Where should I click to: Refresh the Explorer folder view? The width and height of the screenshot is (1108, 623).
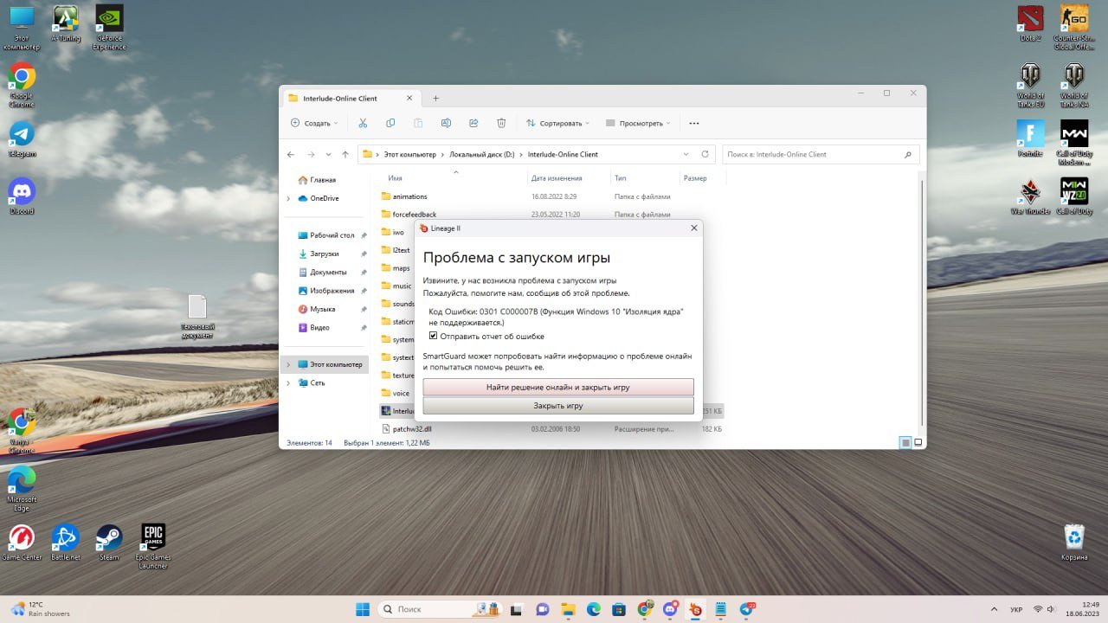[x=705, y=154]
